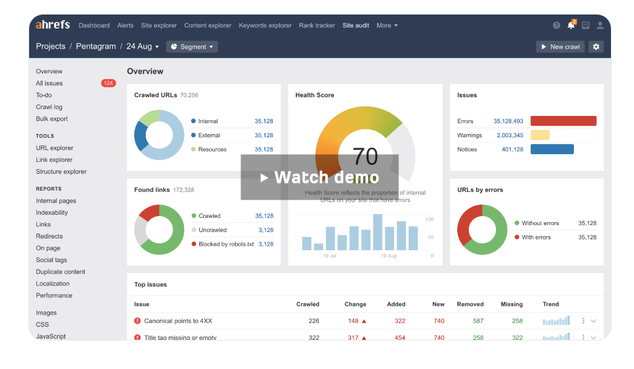
Task: Open the kebab menu for Title tag missing row
Action: [x=583, y=337]
